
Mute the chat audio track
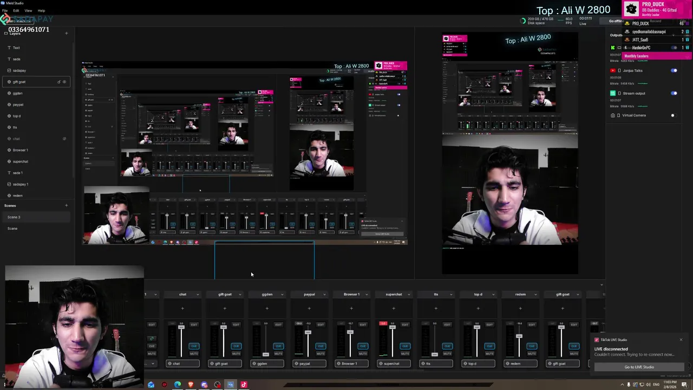point(194,354)
